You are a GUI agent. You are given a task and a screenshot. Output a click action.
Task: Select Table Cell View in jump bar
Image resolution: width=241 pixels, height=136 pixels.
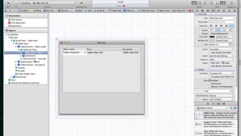pos(146,11)
